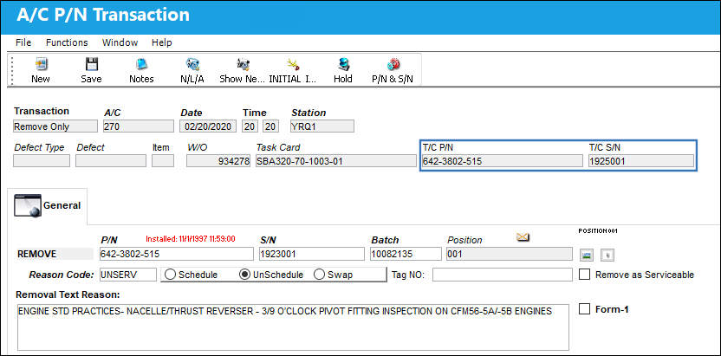Open the Window menu
Image resolution: width=721 pixels, height=356 pixels.
[120, 42]
